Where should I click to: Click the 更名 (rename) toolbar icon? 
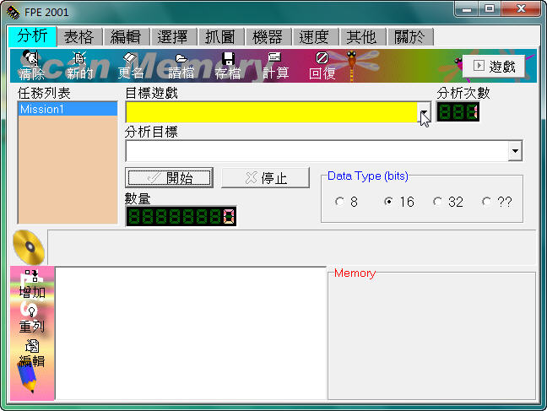click(x=130, y=65)
